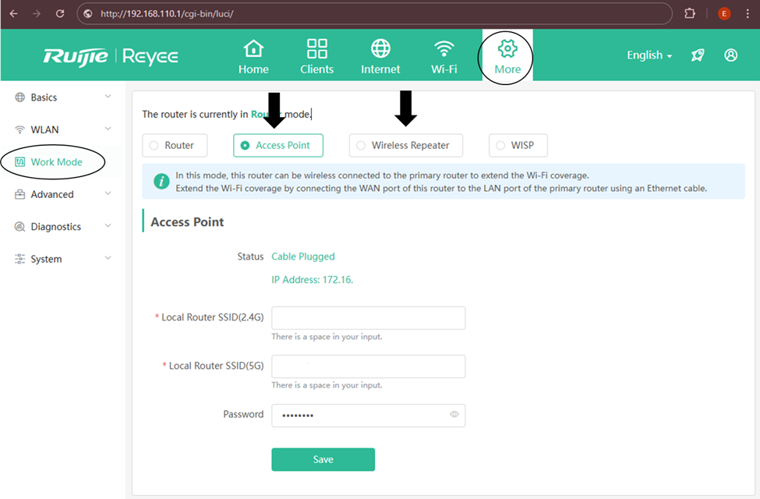
Task: Select the Wireless Repeater radio option
Action: [360, 146]
